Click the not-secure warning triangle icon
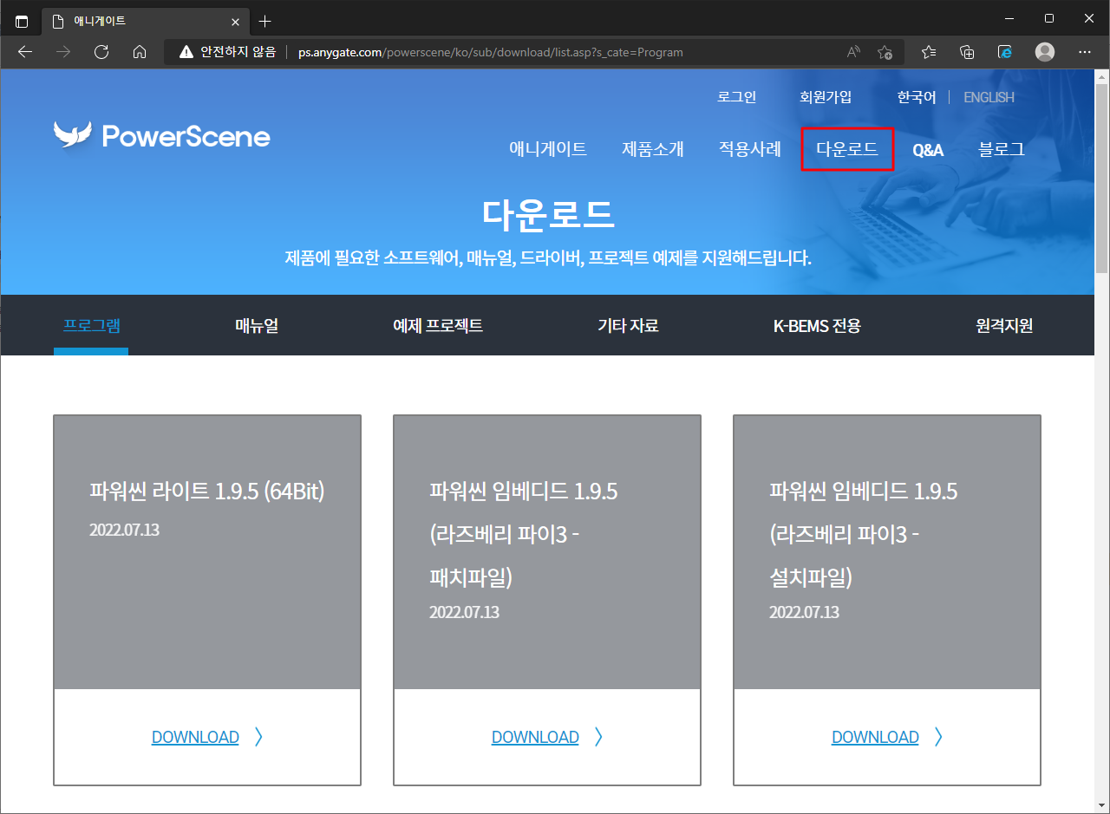This screenshot has height=814, width=1110. (x=186, y=52)
